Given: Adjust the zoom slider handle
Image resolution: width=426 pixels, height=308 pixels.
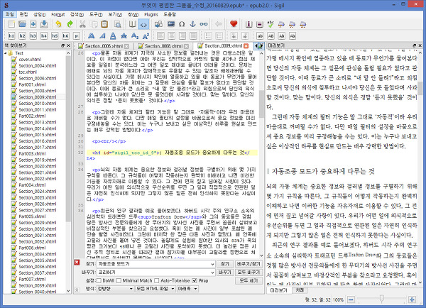Looking at the screenshot, I should [x=381, y=299].
